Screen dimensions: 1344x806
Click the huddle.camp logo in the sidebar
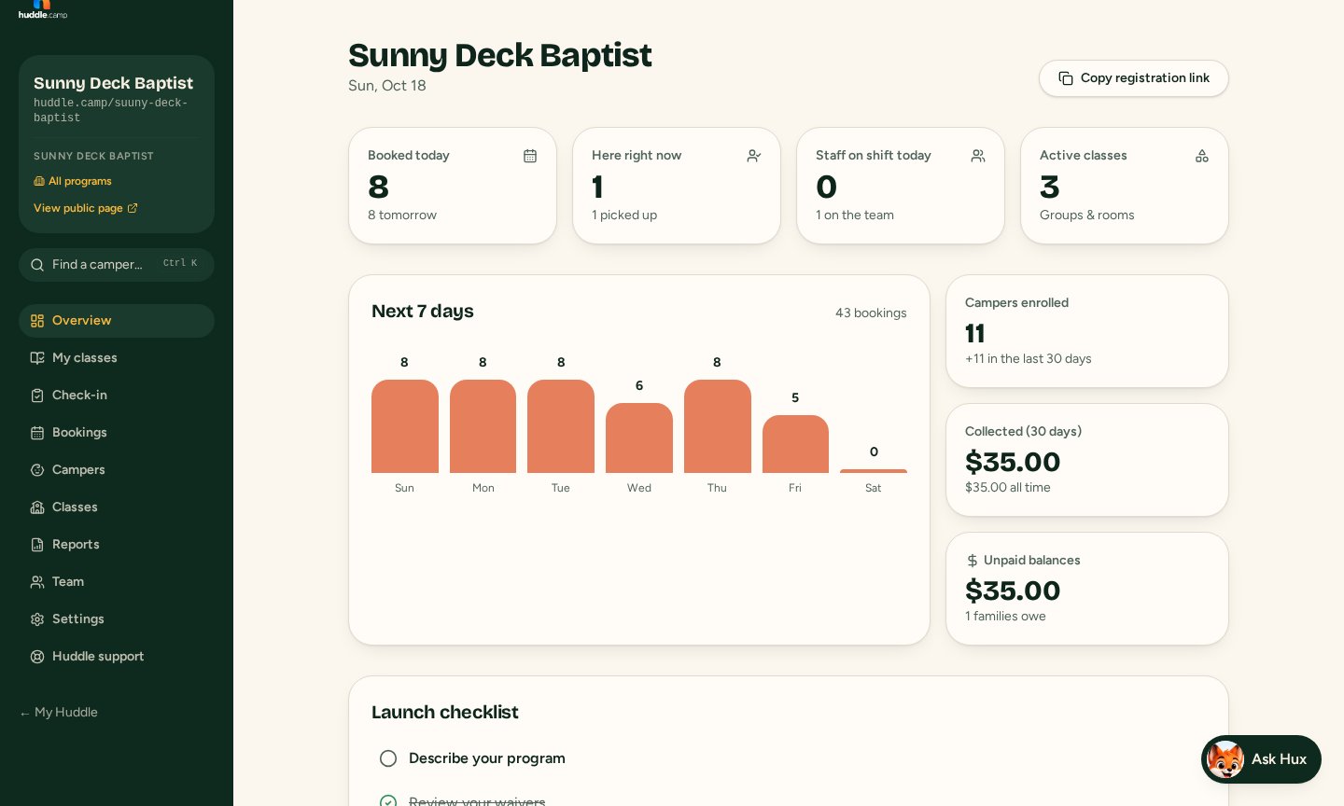tap(43, 9)
